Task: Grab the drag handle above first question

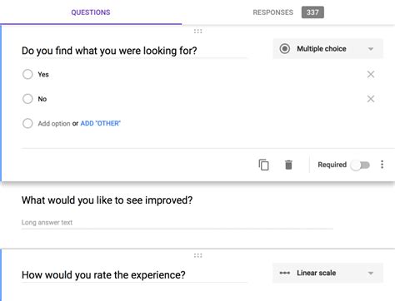Action: point(197,32)
